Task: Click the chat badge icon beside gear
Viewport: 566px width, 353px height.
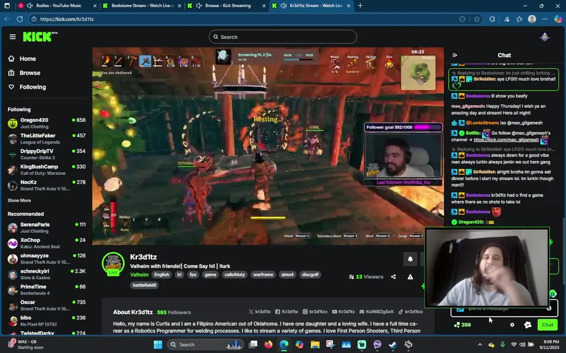Action: pos(527,325)
